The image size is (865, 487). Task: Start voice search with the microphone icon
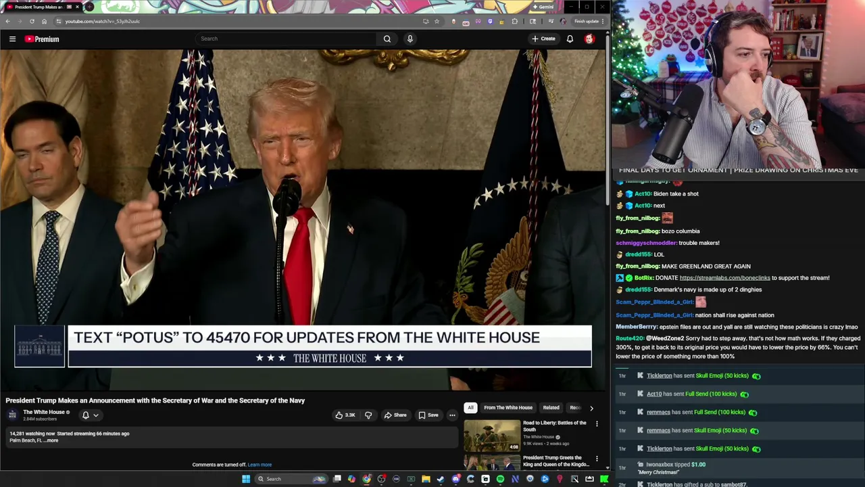410,39
